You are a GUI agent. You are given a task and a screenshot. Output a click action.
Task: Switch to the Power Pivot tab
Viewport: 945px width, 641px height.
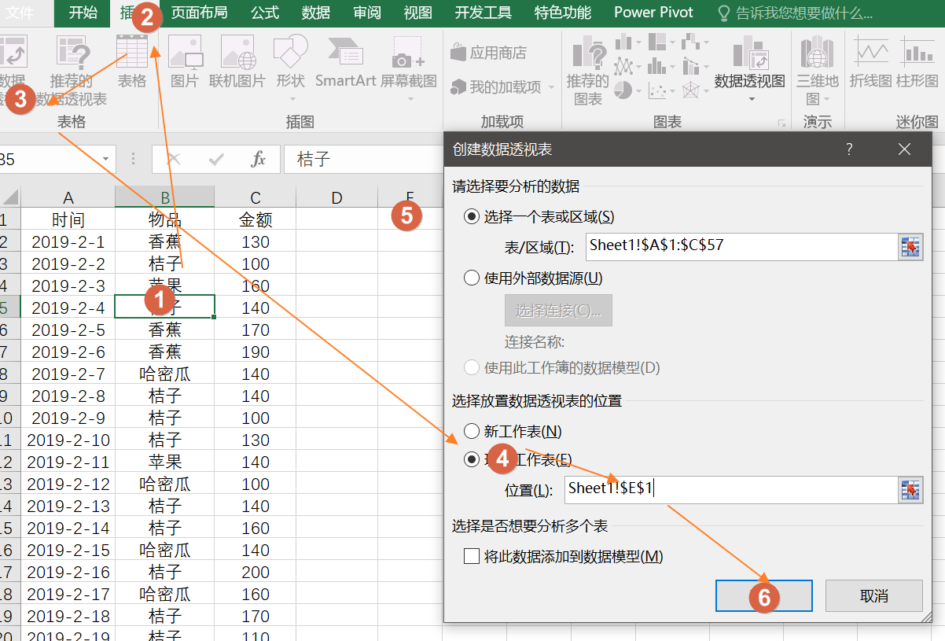[654, 13]
